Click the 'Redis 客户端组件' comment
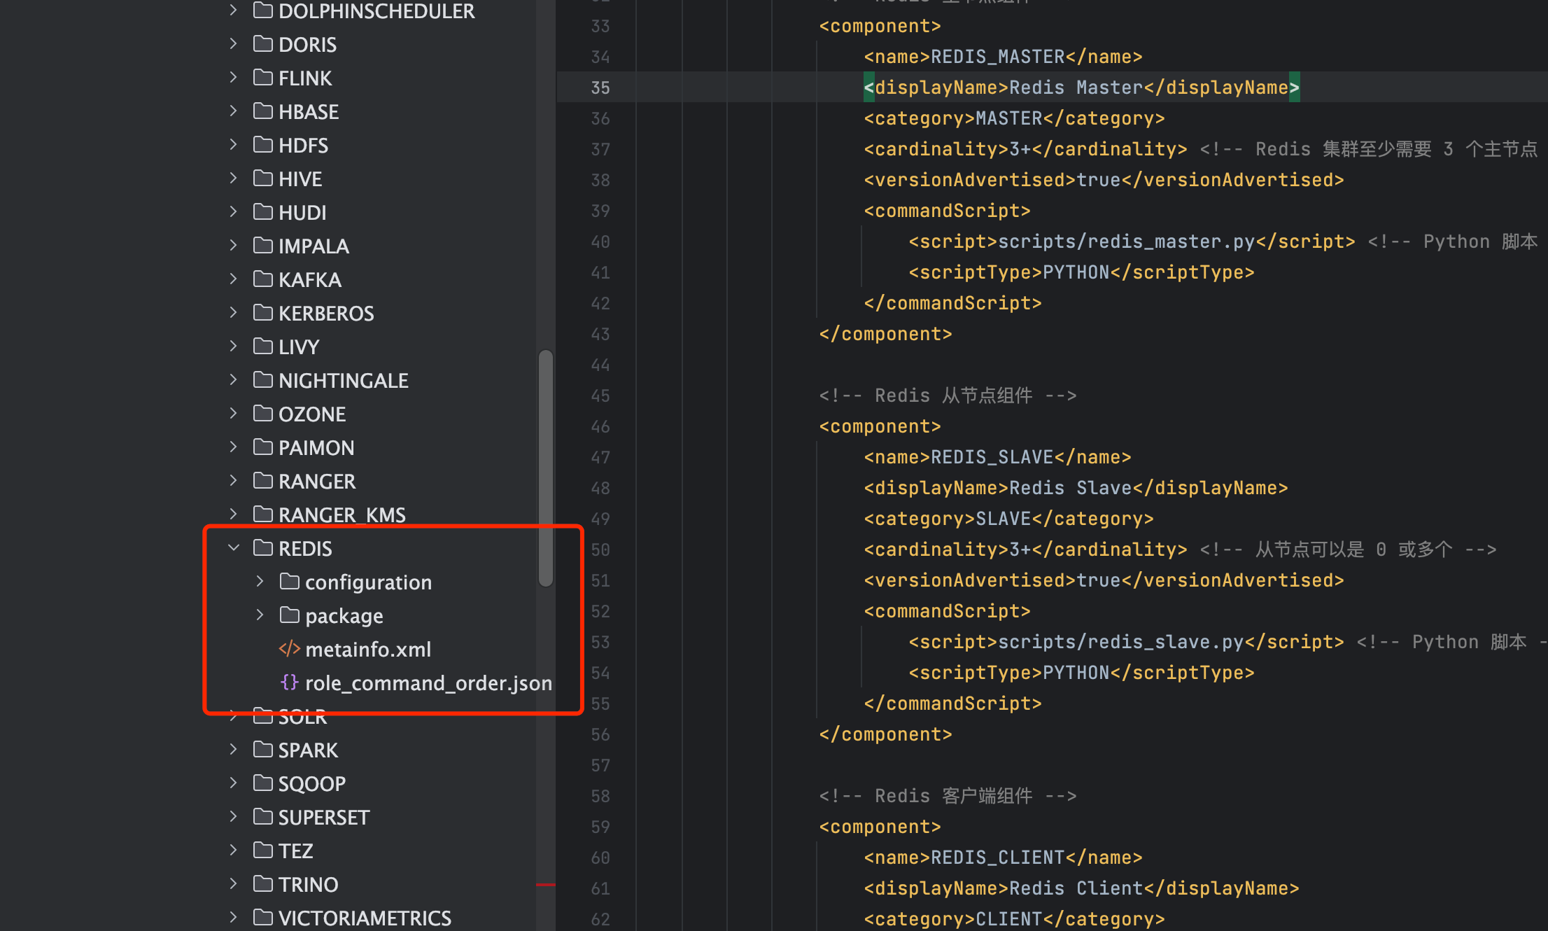Viewport: 1548px width, 931px height. click(x=948, y=796)
